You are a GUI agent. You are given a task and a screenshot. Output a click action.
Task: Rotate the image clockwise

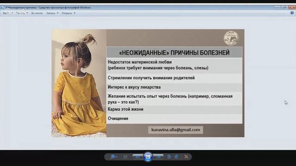coord(176,157)
